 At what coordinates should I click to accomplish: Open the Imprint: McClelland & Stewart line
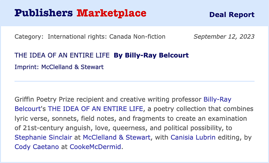tap(59, 67)
